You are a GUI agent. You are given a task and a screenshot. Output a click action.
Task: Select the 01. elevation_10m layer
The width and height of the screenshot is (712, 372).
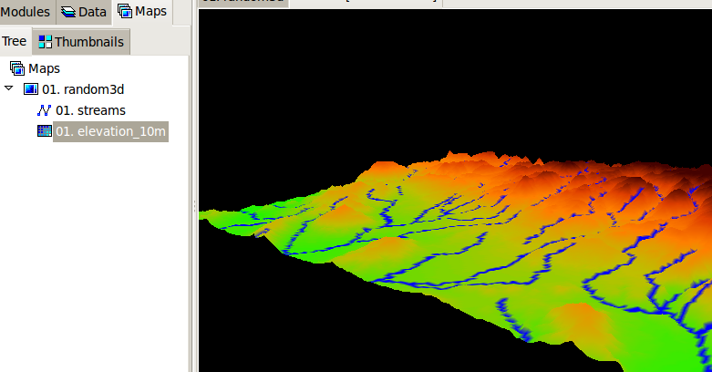click(109, 131)
